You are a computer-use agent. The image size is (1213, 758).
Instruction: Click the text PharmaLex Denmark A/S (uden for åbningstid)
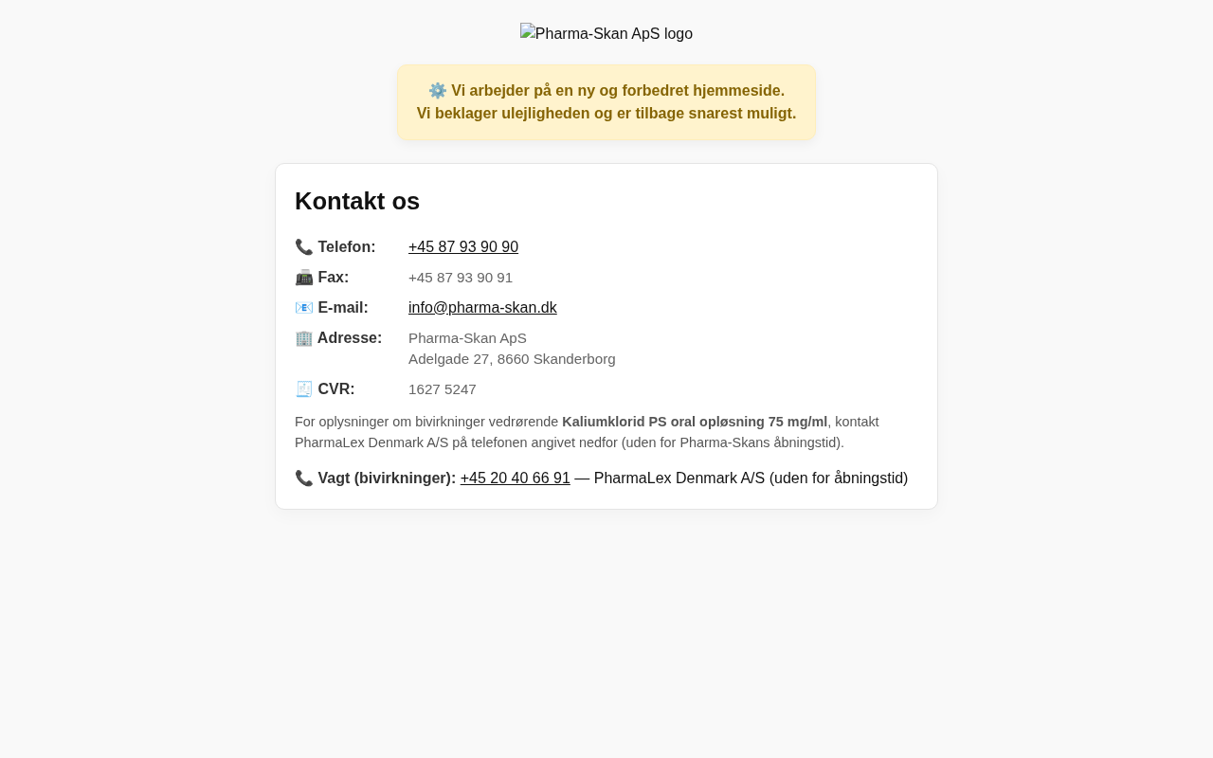click(x=751, y=478)
